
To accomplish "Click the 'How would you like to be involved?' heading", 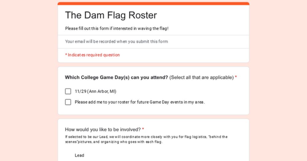I will click(103, 129).
